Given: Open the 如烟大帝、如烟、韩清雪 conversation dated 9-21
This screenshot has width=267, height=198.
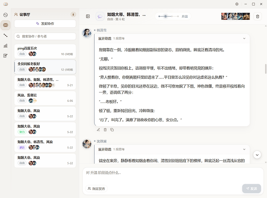Looking at the screenshot, I should coord(45,82).
